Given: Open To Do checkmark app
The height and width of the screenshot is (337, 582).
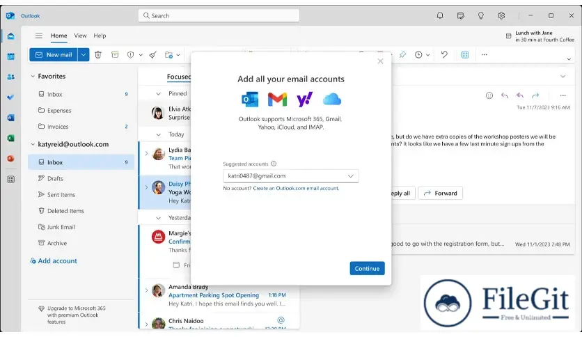Looking at the screenshot, I should [10, 97].
